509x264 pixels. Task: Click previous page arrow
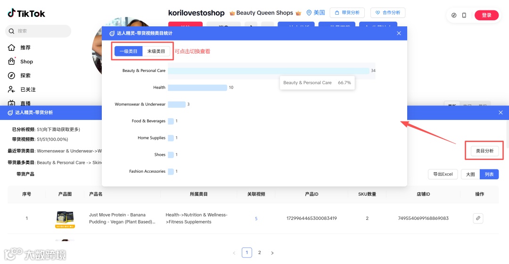coord(234,253)
